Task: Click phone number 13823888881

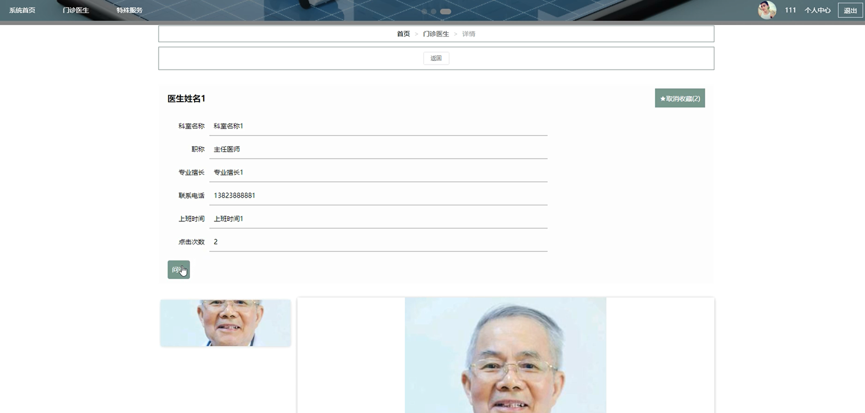Action: [x=234, y=195]
